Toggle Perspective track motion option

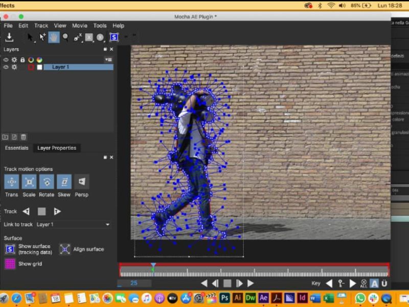[81, 182]
